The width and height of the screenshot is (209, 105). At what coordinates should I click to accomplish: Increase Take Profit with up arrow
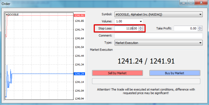tap(200, 27)
